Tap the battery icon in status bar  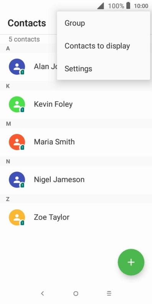(x=128, y=6)
